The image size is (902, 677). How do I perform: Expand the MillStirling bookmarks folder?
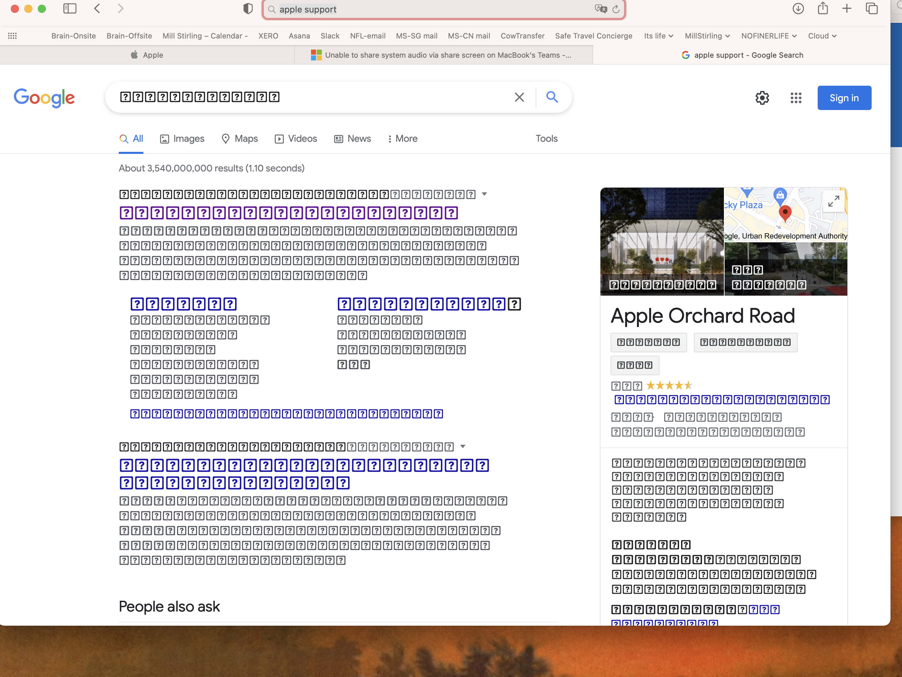pos(707,36)
